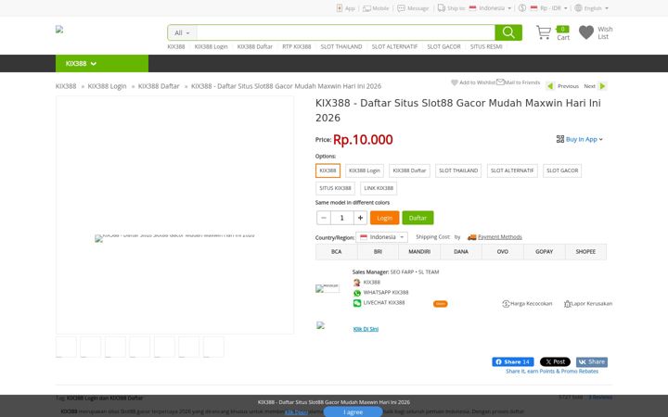The height and width of the screenshot is (417, 668).
Task: Open the Wish List heart icon
Action: 586,32
